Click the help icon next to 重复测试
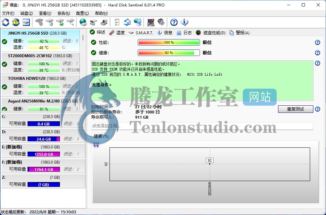 click(318, 109)
